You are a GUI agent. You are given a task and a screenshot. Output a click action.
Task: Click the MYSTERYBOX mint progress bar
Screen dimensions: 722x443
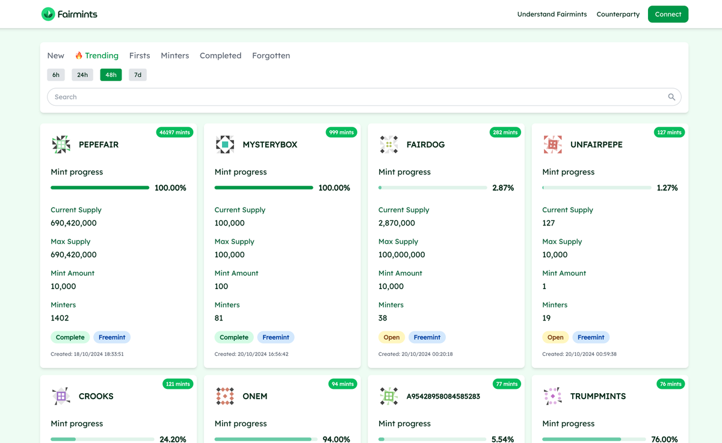[264, 188]
